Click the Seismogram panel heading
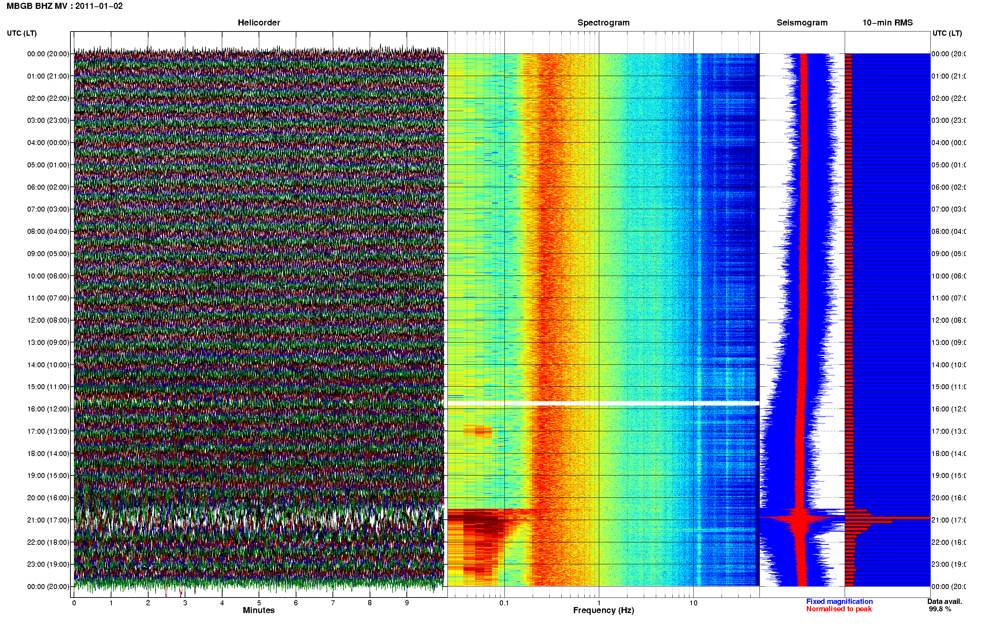Screen dimensions: 1006x629 point(802,23)
